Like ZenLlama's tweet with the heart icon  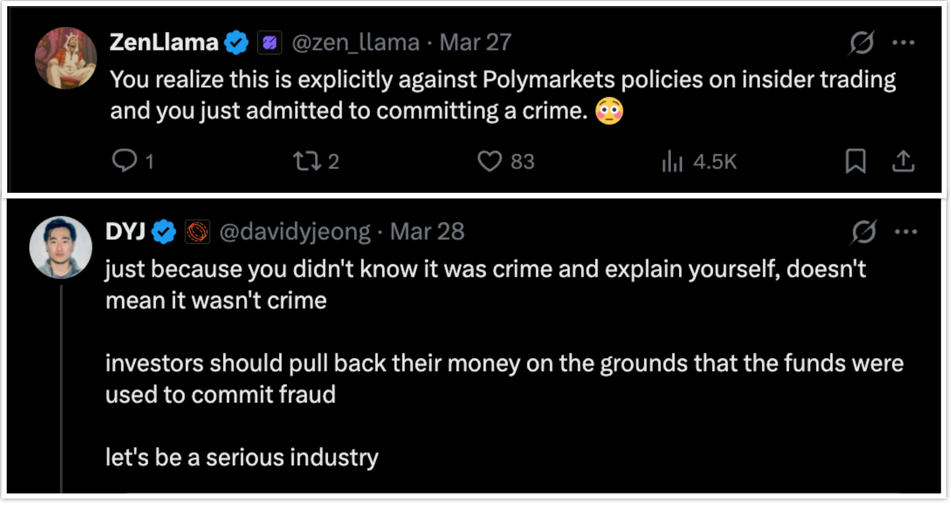[x=489, y=161]
